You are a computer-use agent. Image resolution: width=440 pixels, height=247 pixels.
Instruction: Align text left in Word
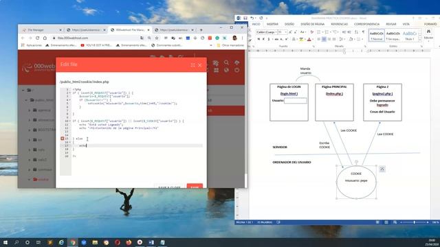pyautogui.click(x=319, y=39)
